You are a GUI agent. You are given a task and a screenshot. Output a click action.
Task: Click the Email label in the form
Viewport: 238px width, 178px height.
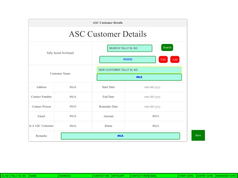pyautogui.click(x=41, y=116)
